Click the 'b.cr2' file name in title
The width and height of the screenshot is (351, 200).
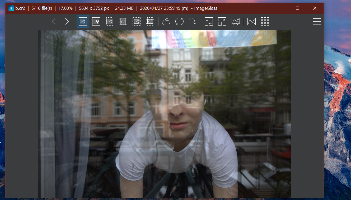point(20,8)
